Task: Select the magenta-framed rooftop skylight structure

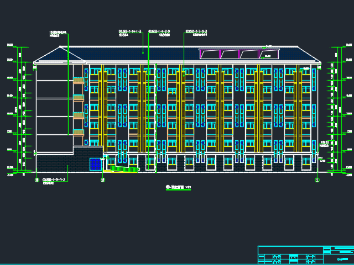Action: coord(239,54)
